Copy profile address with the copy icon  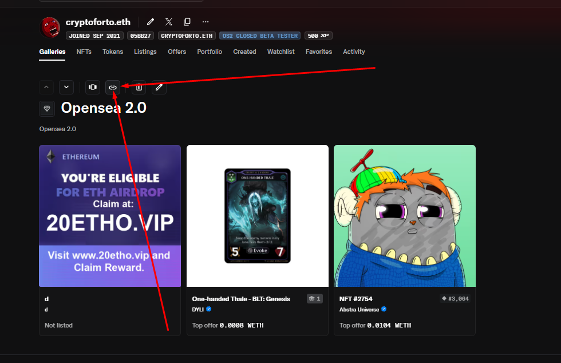[187, 22]
